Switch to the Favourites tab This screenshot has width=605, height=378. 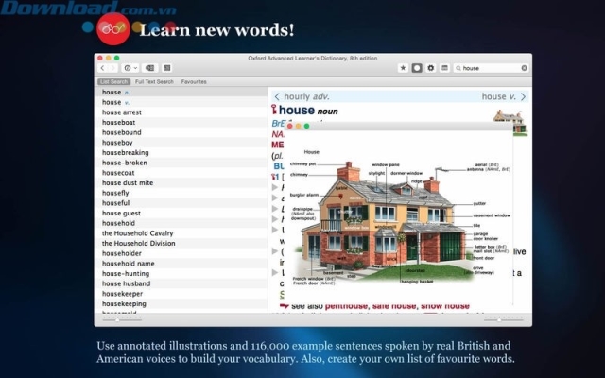click(x=194, y=82)
